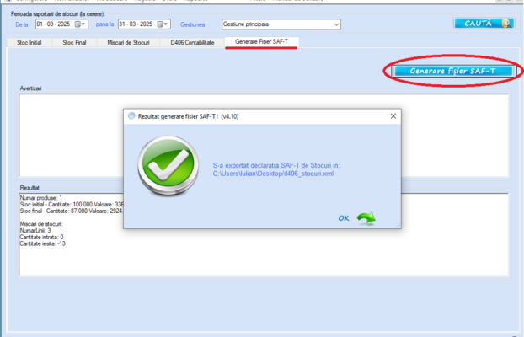The image size is (524, 337).
Task: Close the Rezultat generare fisier dialog
Action: pos(391,116)
